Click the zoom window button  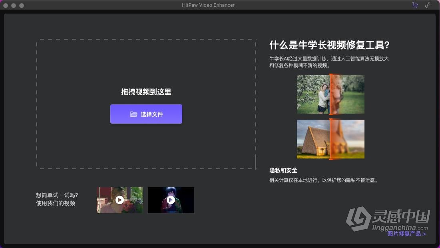point(22,5)
